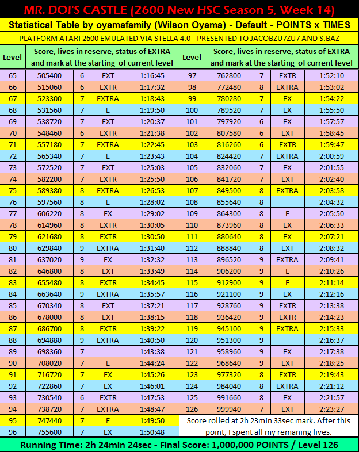Click the Platform Atari 2600 Stella 4.0 line
This screenshot has height=452, width=359.
pyautogui.click(x=179, y=38)
